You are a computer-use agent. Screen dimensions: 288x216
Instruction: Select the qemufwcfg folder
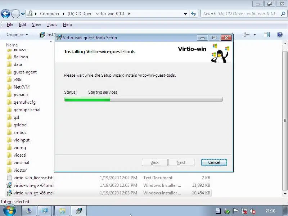pos(24,102)
